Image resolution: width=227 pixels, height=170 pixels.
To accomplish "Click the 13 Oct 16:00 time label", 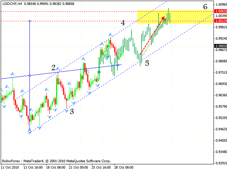I will point(33,168).
